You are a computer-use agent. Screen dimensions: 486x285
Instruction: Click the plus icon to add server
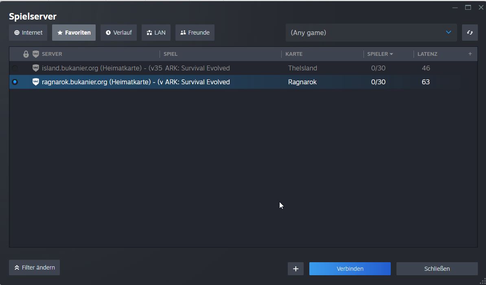tap(296, 269)
